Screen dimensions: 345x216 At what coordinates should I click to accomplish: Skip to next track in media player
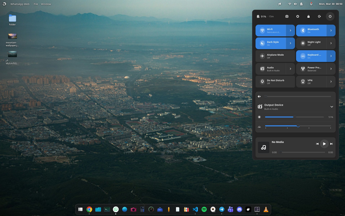pos(331,144)
